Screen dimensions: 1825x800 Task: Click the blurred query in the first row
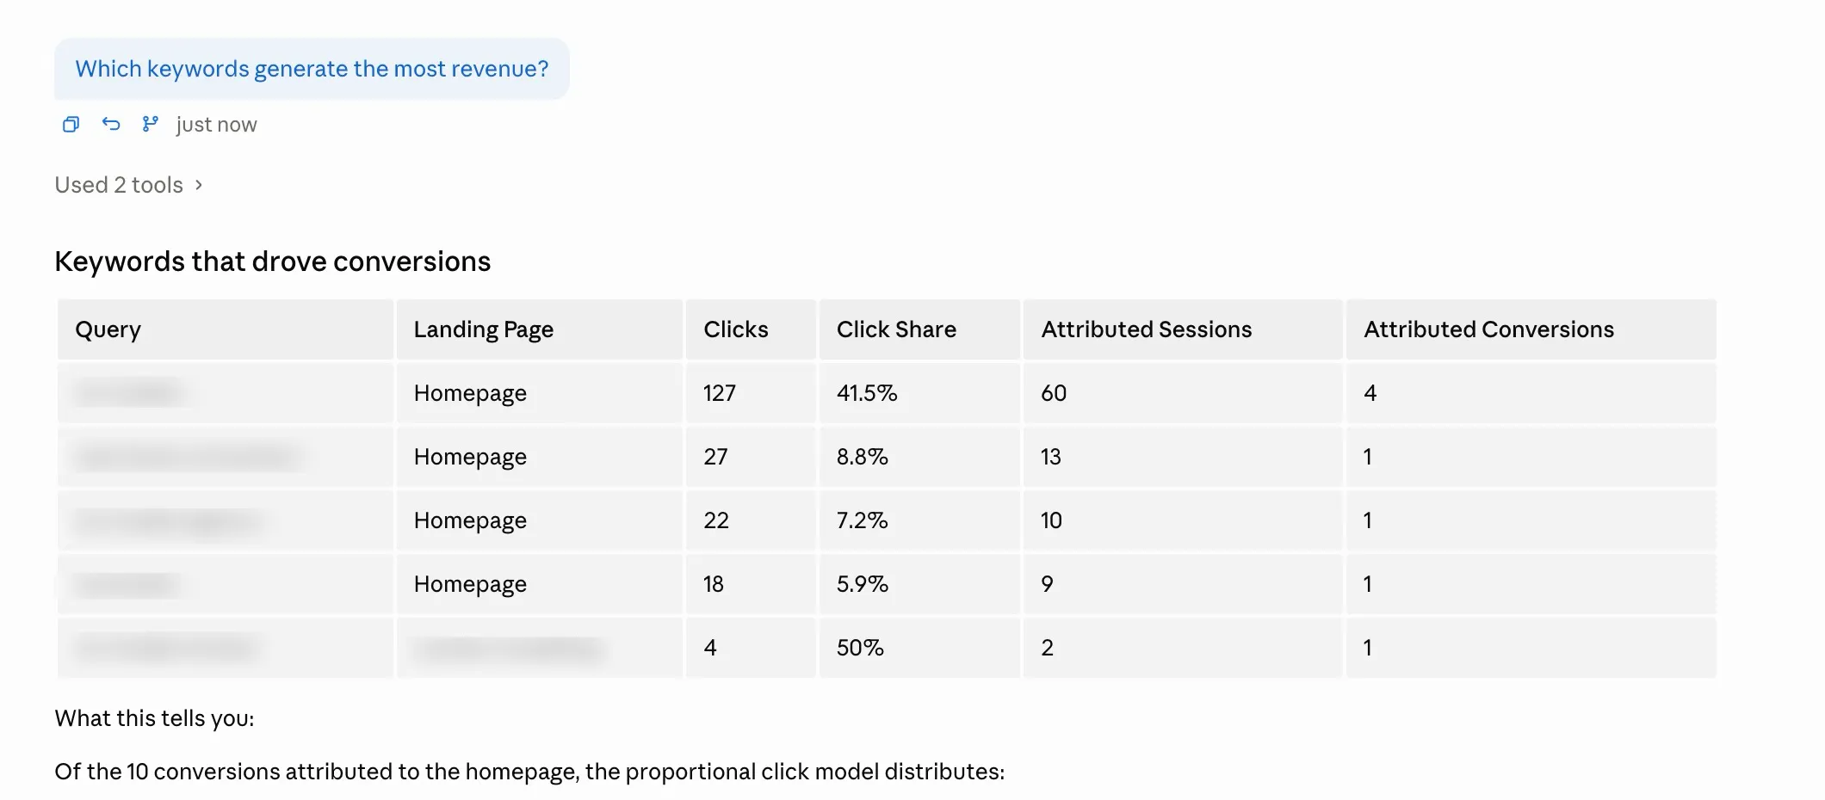click(x=129, y=393)
